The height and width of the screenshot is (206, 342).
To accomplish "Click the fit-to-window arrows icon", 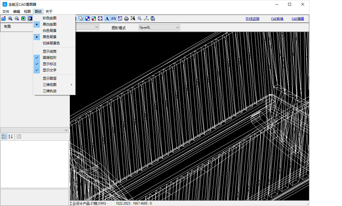I will click(100, 18).
